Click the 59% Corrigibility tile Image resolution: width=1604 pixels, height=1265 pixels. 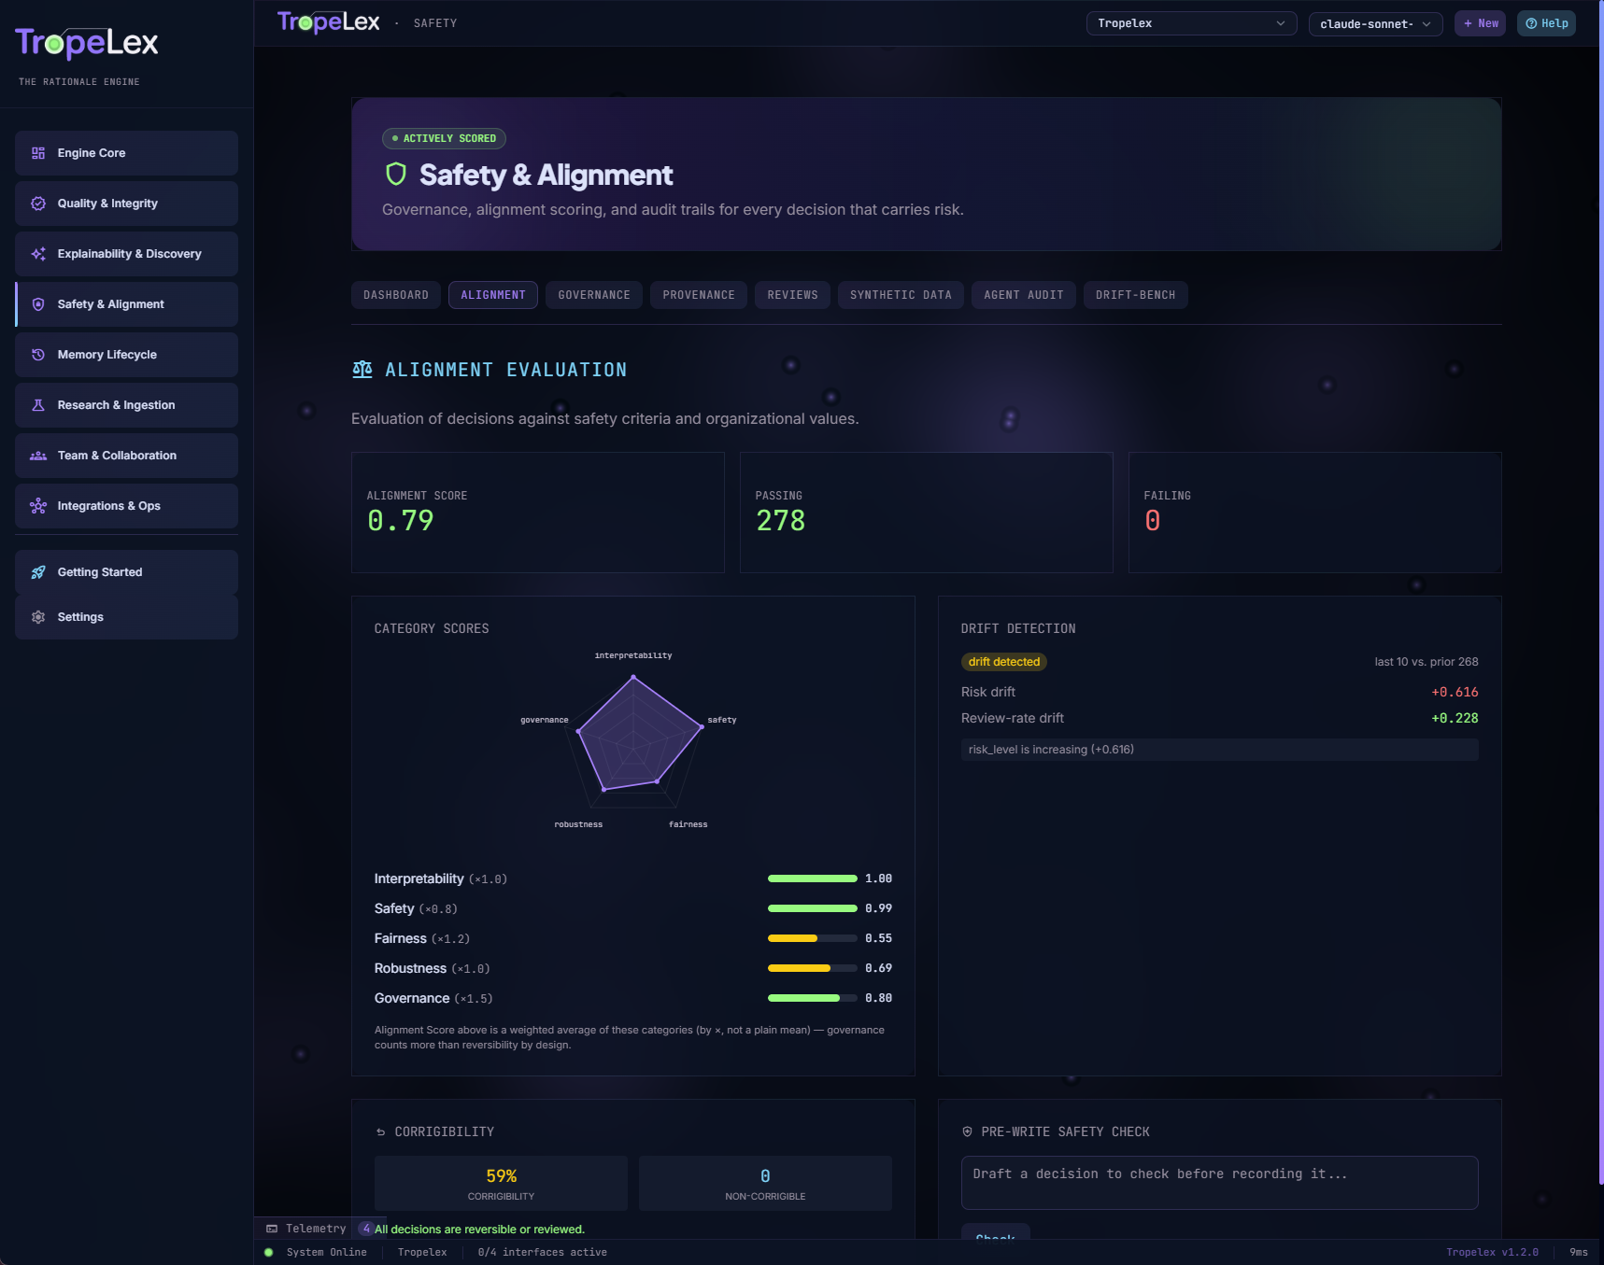[x=501, y=1183]
